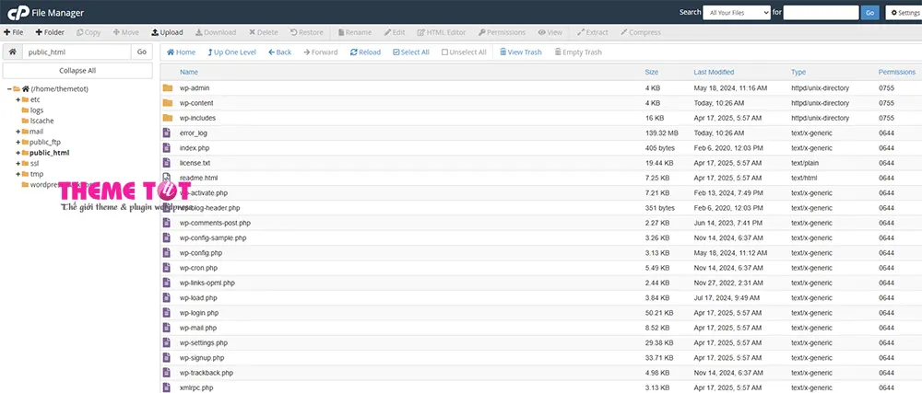Click the Rename toolbar button

pos(355,32)
